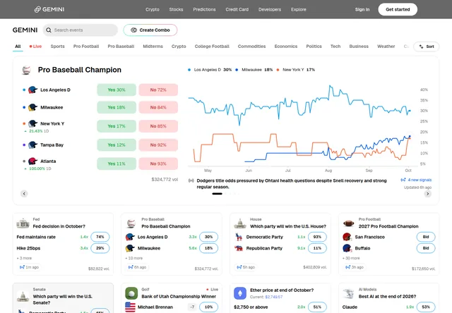Click the Fed building icon on Fed decision card
This screenshot has height=313, width=452.
(23, 223)
